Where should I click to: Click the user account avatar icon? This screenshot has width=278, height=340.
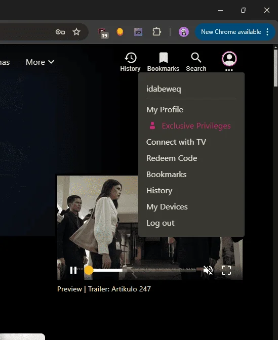point(229,59)
